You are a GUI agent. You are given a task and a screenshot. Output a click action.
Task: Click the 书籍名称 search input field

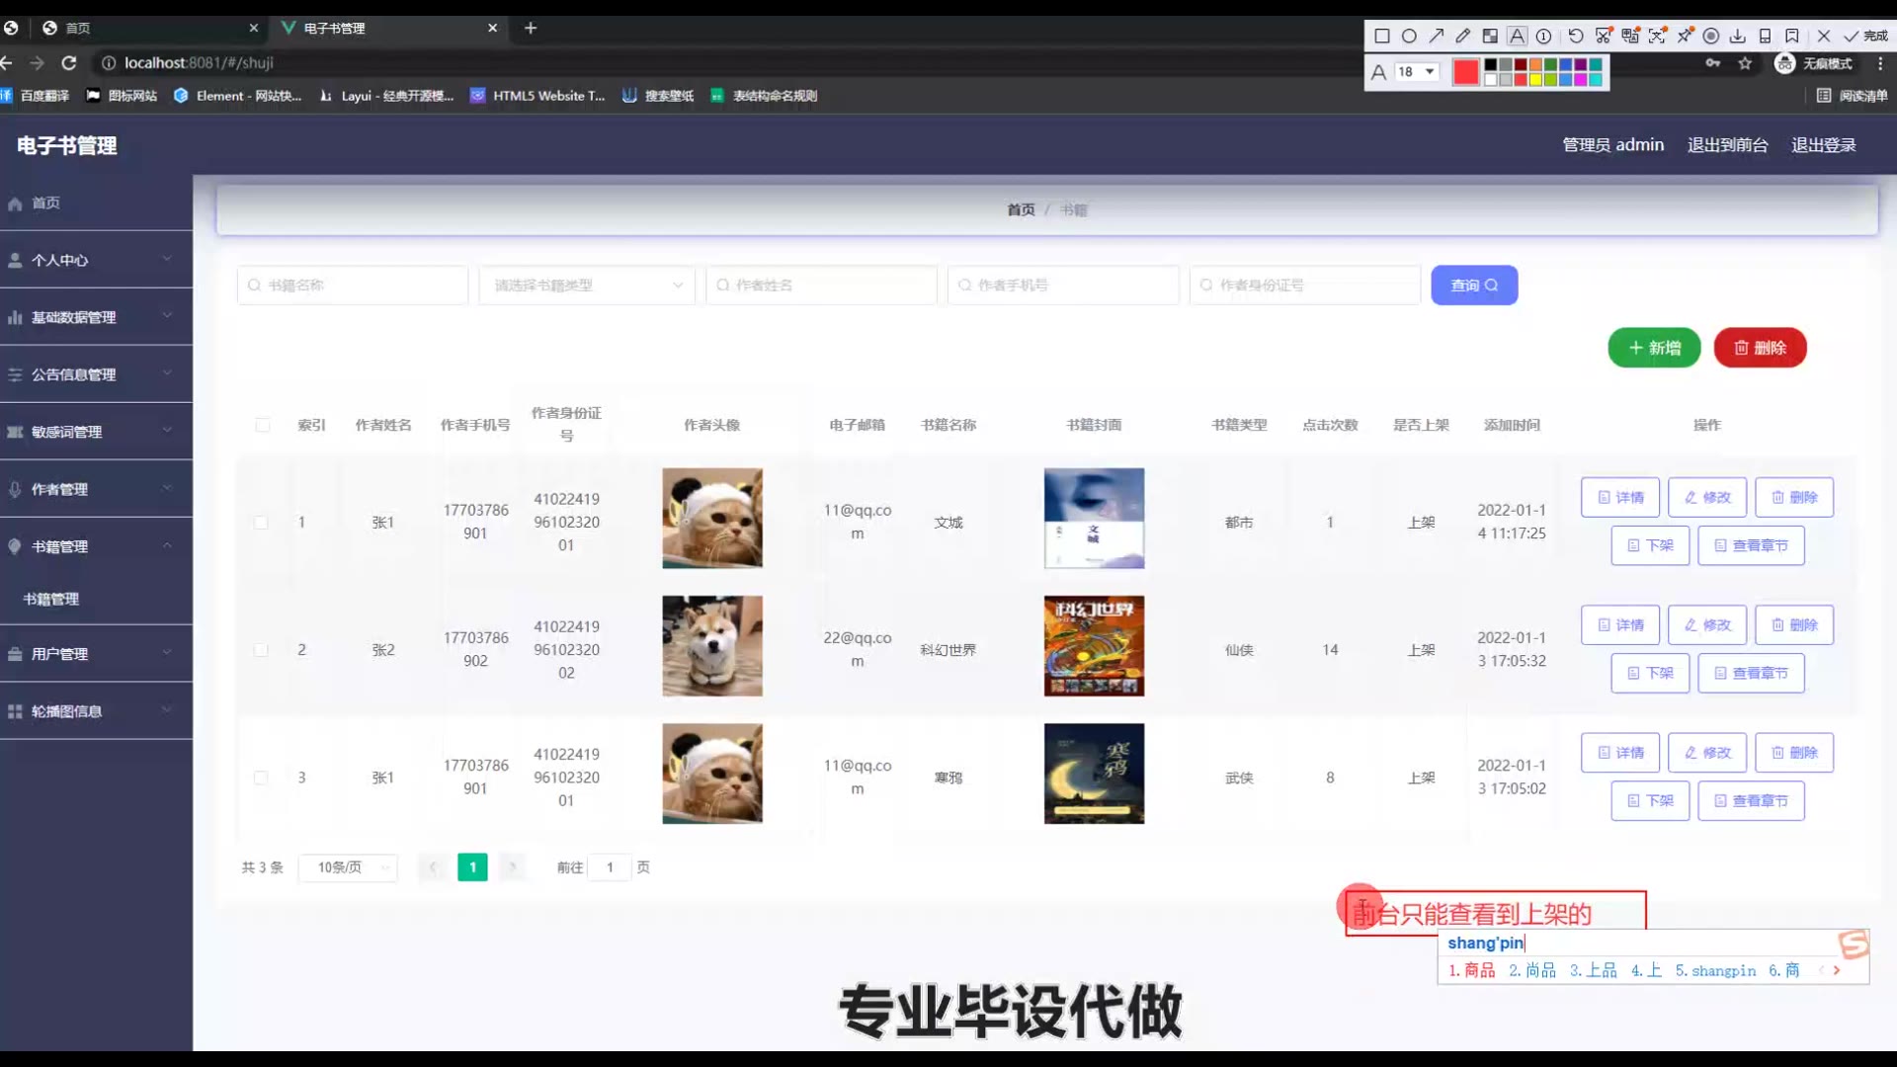tap(354, 286)
